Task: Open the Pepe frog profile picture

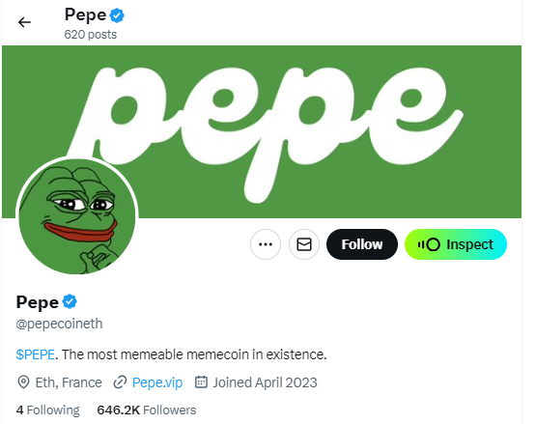Action: 77,216
